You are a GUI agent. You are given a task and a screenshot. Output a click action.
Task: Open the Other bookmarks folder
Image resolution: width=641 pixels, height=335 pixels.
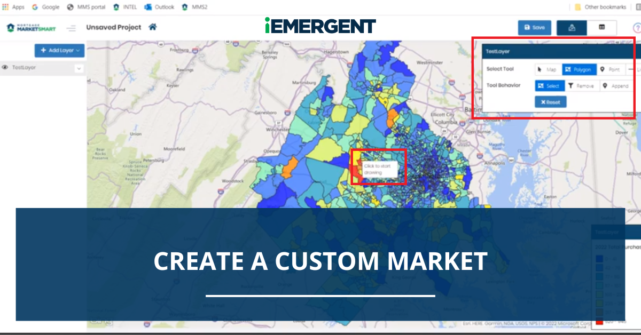coord(600,6)
